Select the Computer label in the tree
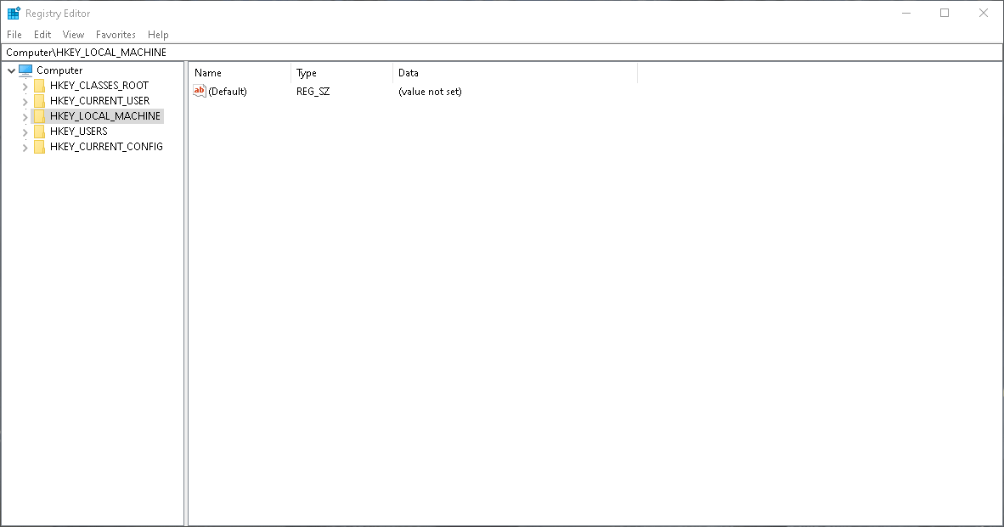Screen dimensions: 1004x527 pos(59,70)
